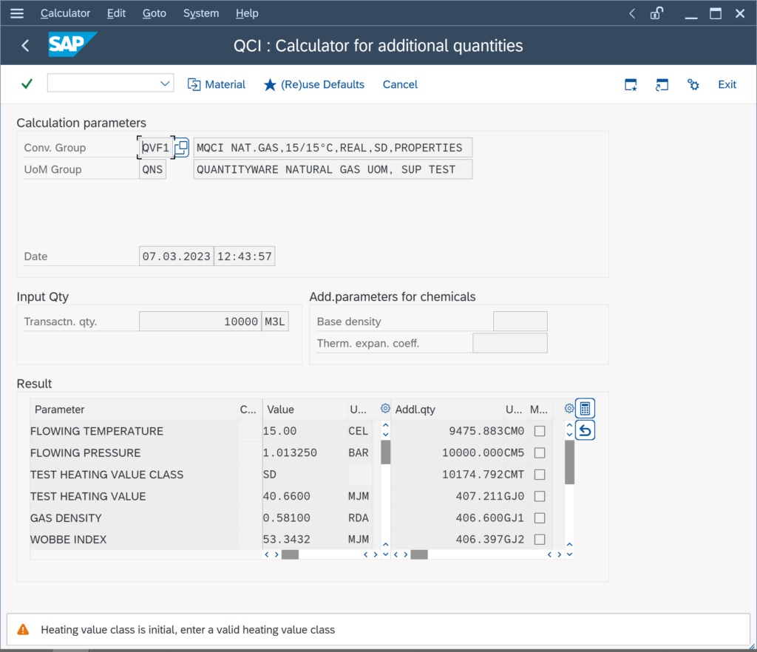Click the (Re)use Defaults label
757x652 pixels.
(x=322, y=84)
